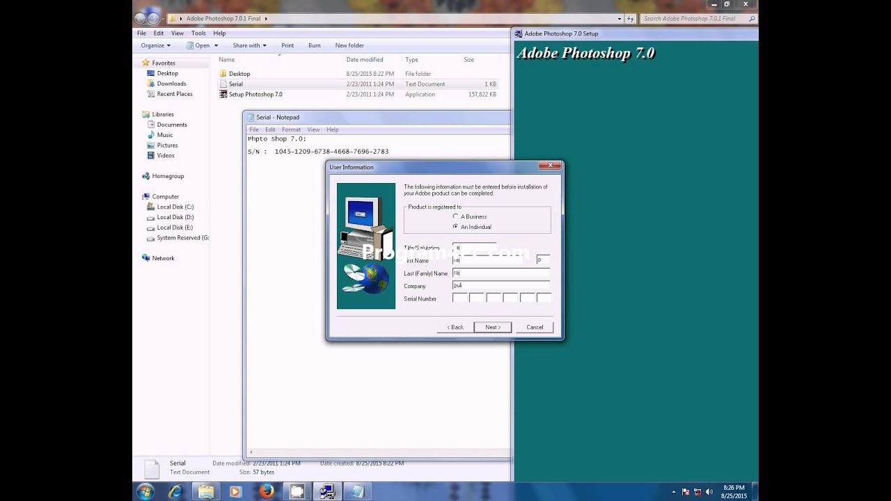Launch Firefox from taskbar

point(267,491)
